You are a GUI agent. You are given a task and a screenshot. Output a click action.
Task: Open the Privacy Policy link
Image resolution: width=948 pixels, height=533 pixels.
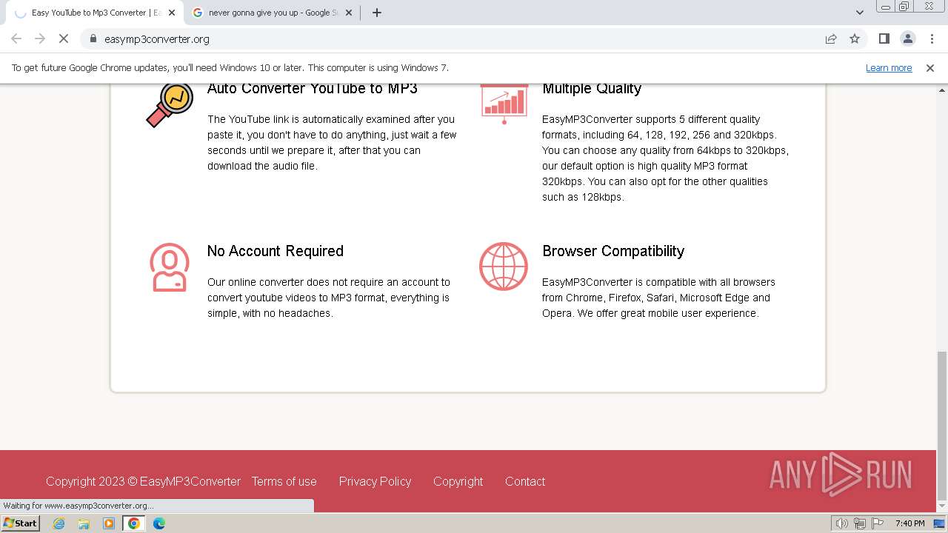pyautogui.click(x=375, y=481)
